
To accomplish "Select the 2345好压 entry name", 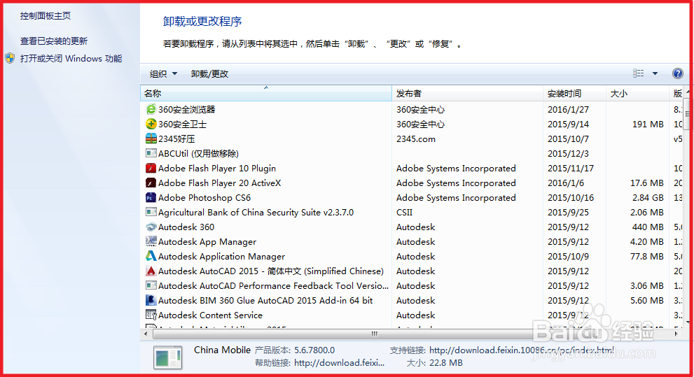I will pos(176,138).
